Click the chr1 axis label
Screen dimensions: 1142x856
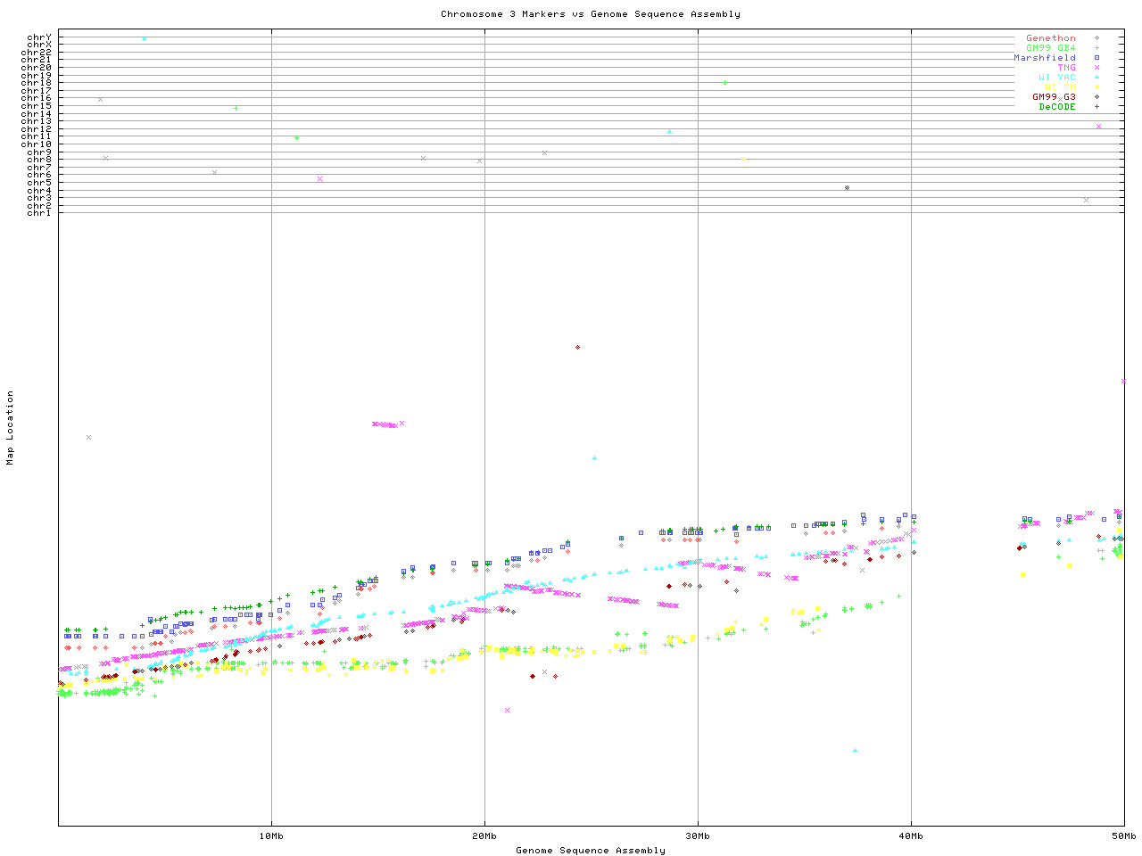pyautogui.click(x=38, y=213)
